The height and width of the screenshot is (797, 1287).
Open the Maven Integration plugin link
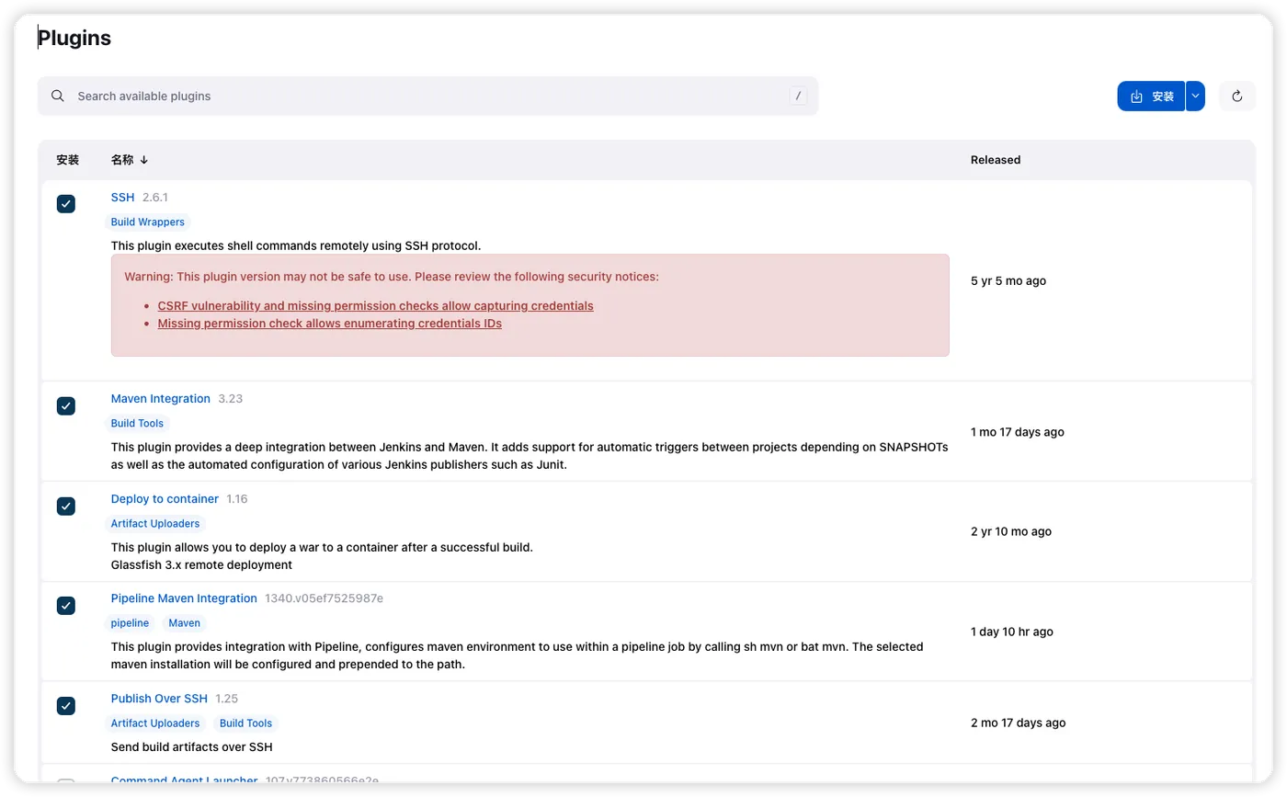pyautogui.click(x=160, y=398)
